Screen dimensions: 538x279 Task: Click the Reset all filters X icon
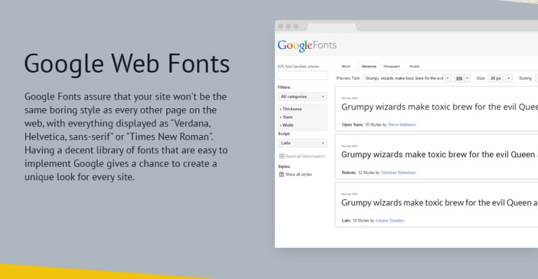tap(282, 156)
